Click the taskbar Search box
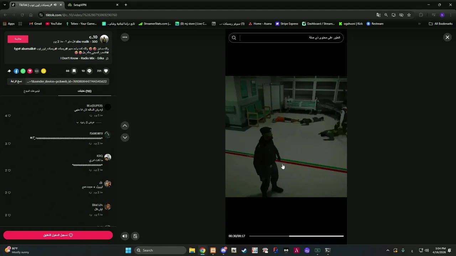 point(160,250)
